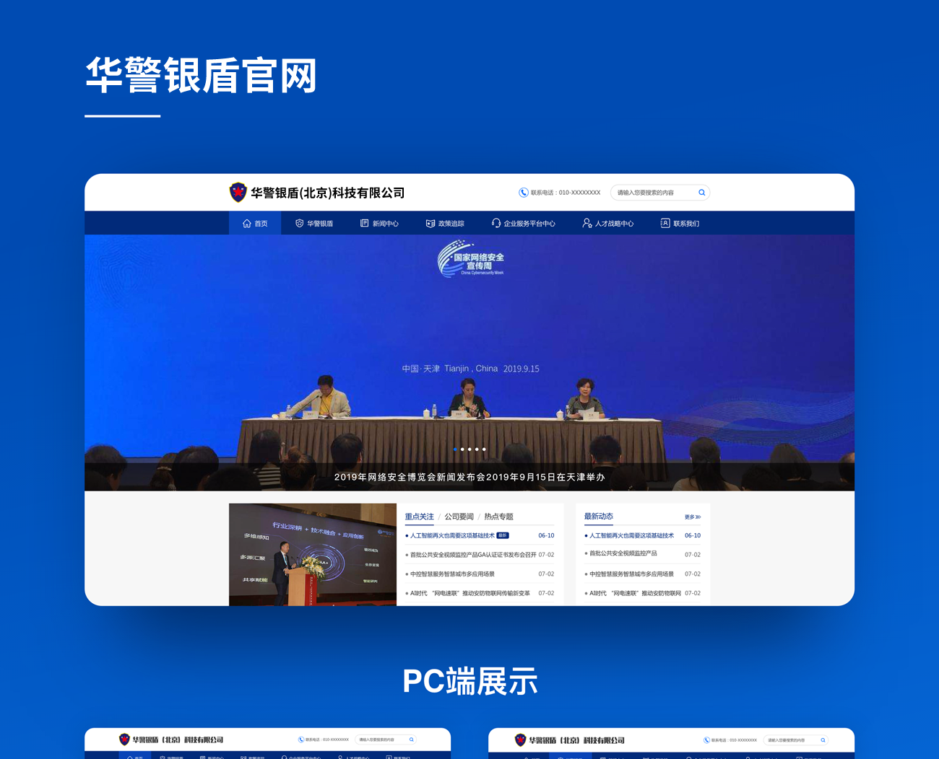Open the 热点专题 tab
The width and height of the screenshot is (939, 759).
pos(498,517)
